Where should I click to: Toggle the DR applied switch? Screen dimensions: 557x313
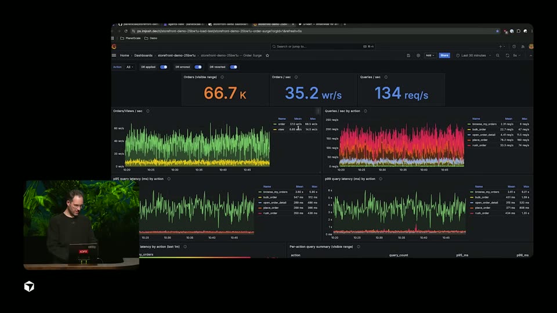(x=164, y=67)
